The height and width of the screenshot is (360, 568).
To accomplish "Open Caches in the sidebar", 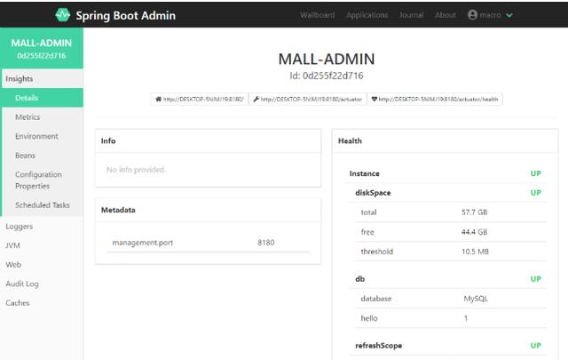I will 18,302.
